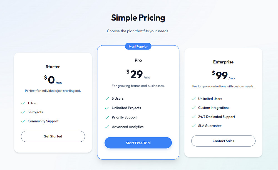Click the $99 Enterprise price
The image size is (278, 170).
tap(221, 75)
